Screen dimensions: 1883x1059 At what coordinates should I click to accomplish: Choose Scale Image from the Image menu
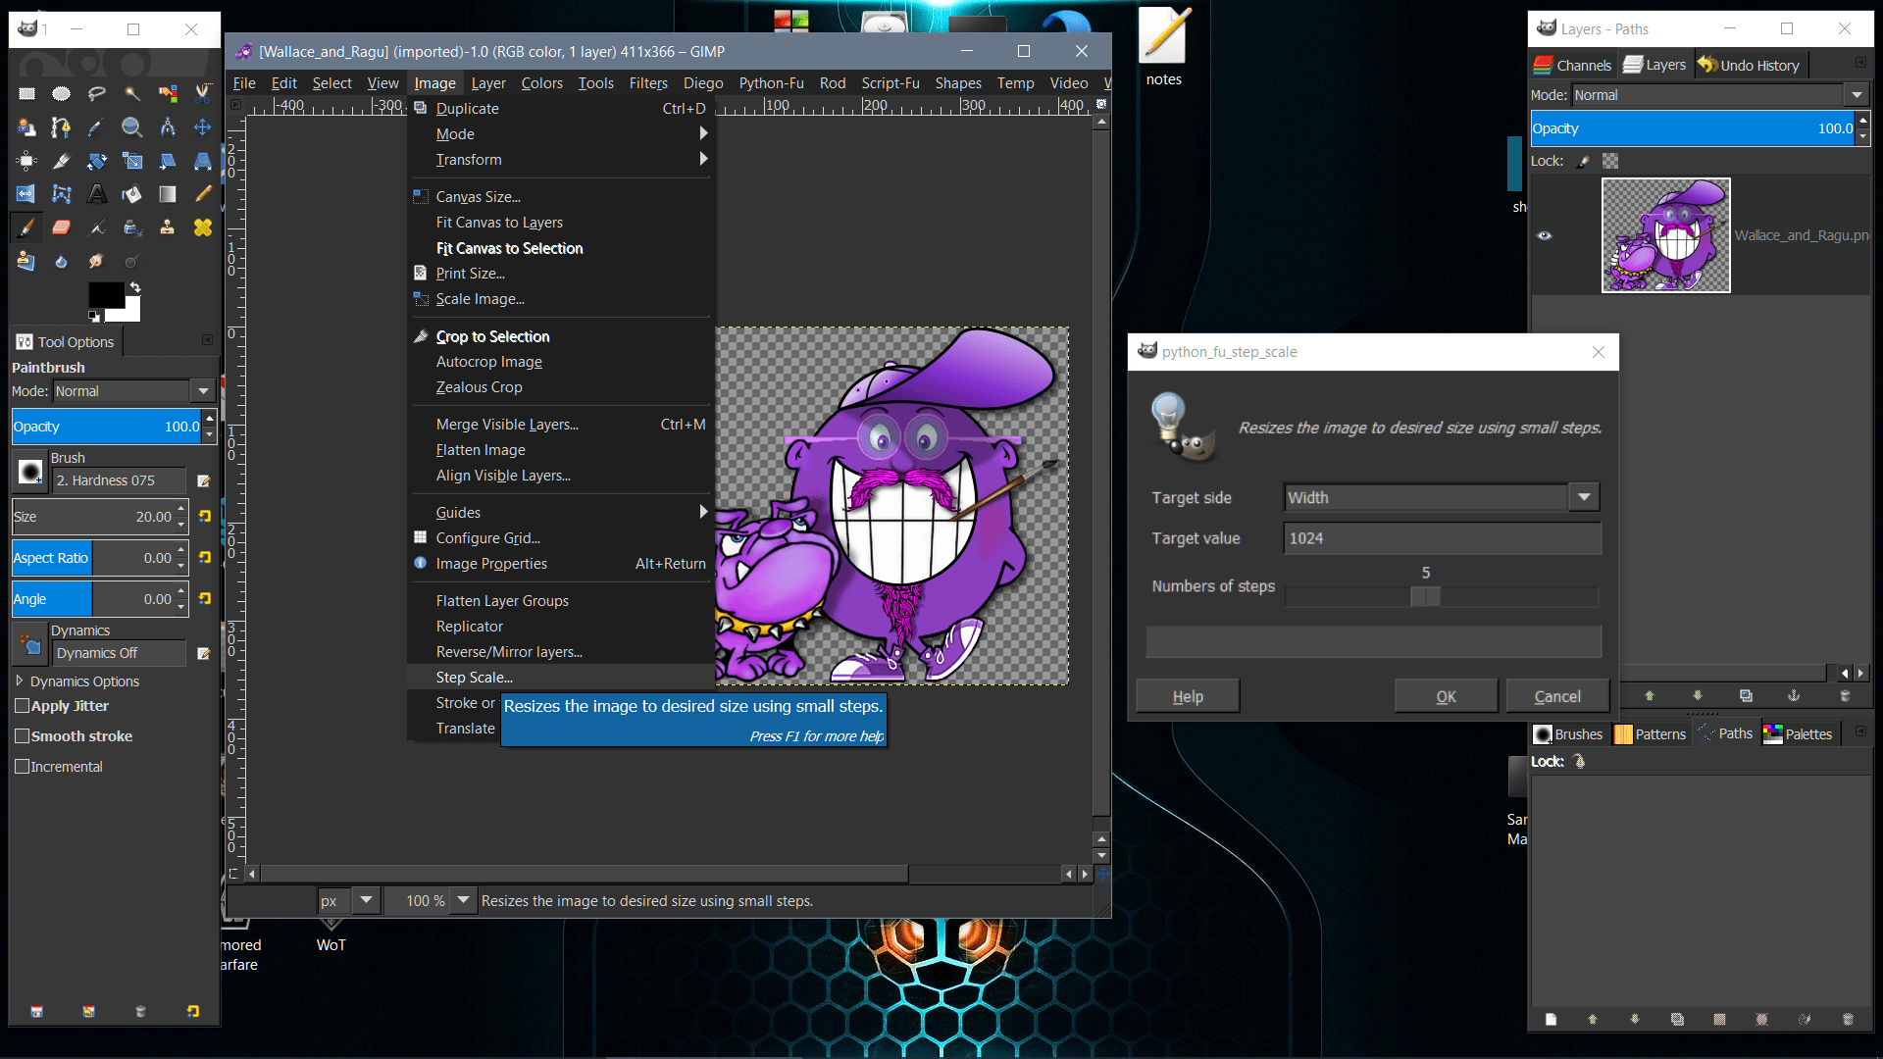(480, 299)
